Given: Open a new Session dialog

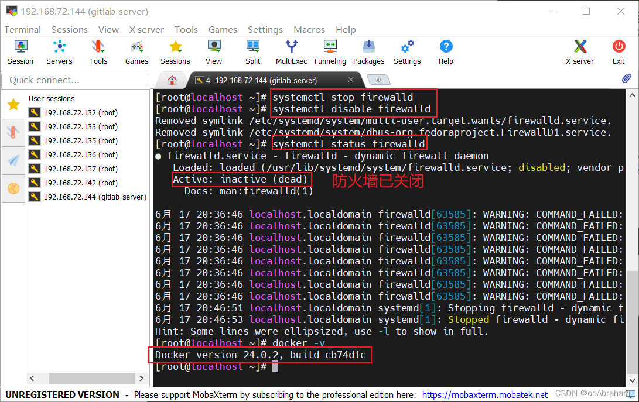Looking at the screenshot, I should 20,51.
